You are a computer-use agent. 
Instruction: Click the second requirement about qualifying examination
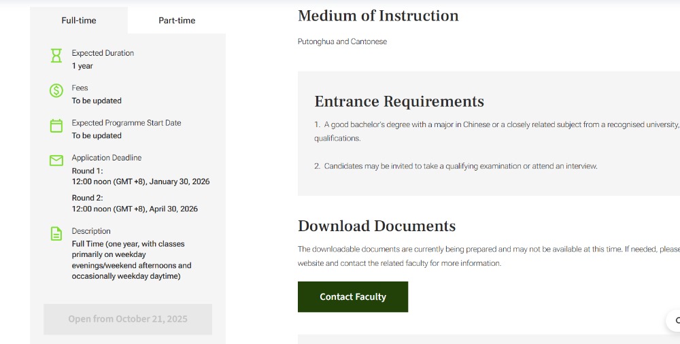(456, 166)
